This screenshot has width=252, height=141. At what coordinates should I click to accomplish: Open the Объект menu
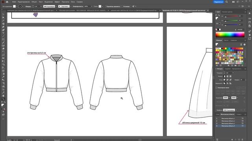click(x=34, y=2)
